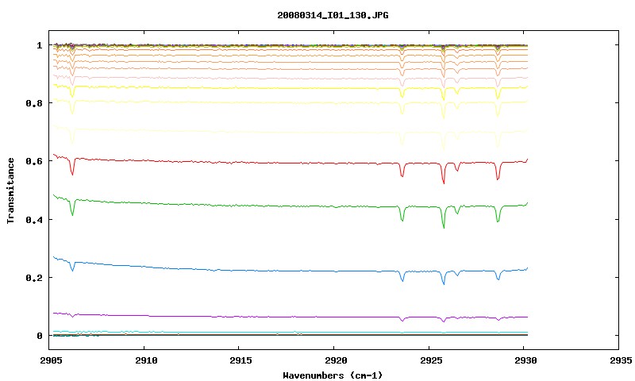Click the Transmittance y-axis label

[x=11, y=190]
